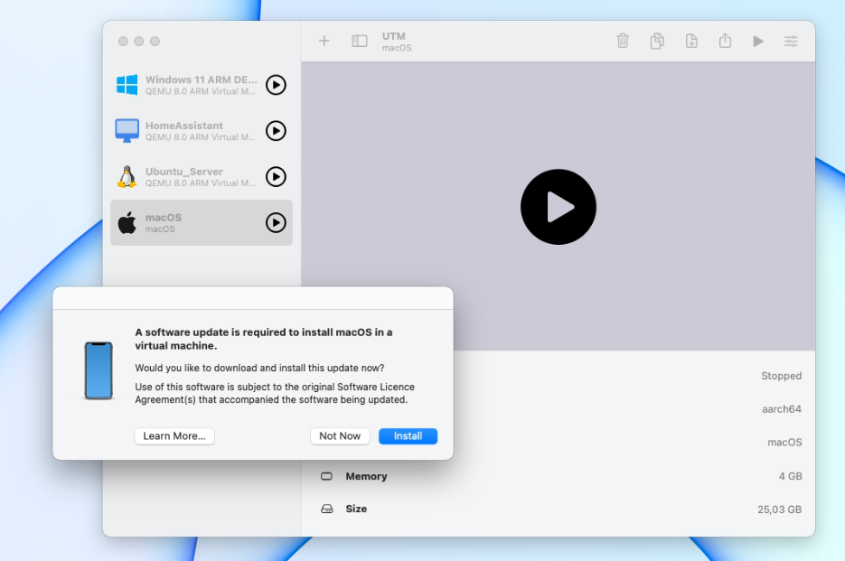Start the macOS VM from the sidebar
Viewport: 845px width, 561px height.
[276, 222]
